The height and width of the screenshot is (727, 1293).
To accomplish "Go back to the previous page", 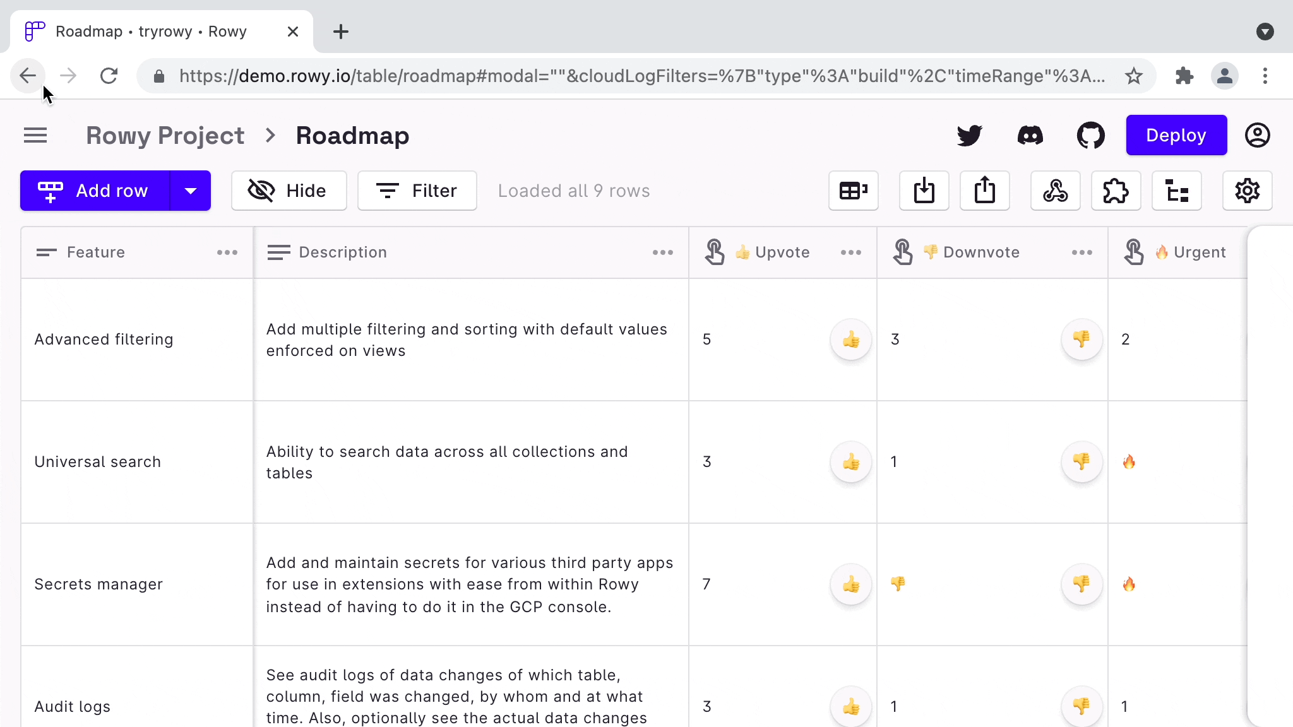I will point(28,76).
